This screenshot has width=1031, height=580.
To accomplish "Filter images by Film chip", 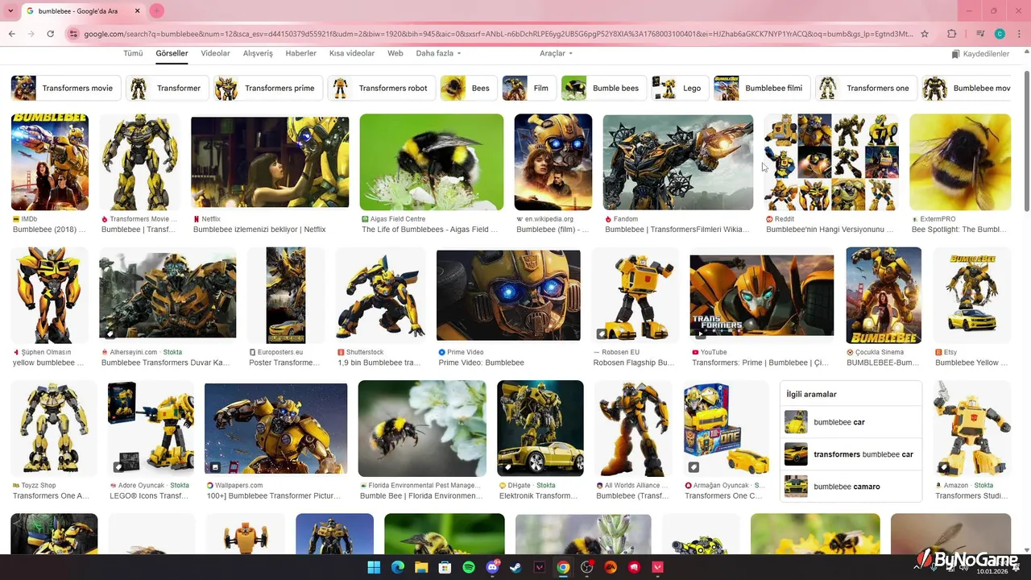I will tap(529, 88).
